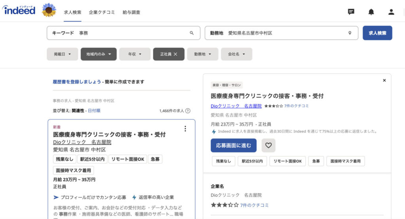Open the 掲載日 filter dropdown

point(62,54)
